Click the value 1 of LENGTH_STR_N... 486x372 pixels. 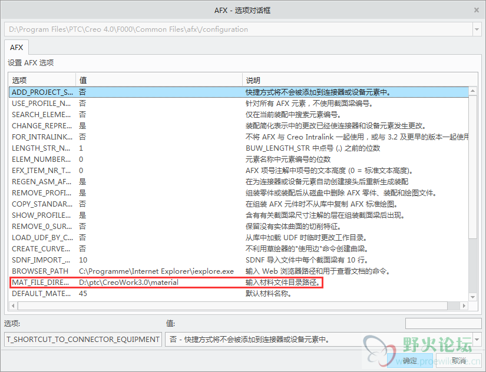coord(81,148)
